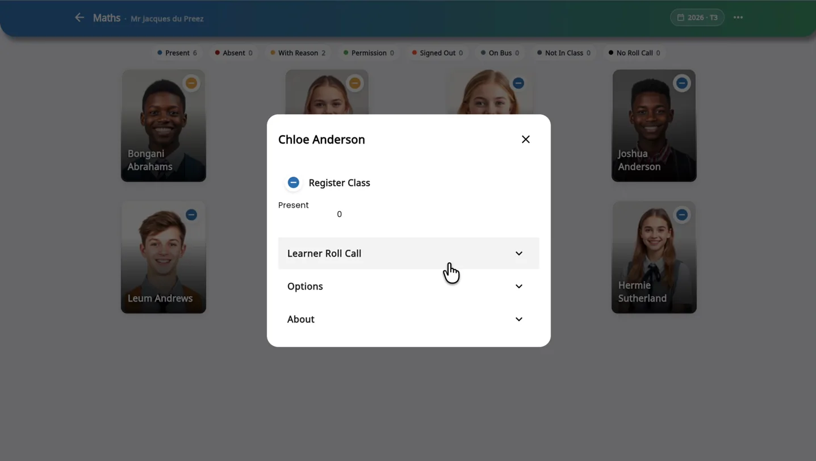Filter by No Roll Call status chip
This screenshot has width=816, height=461.
tap(634, 53)
